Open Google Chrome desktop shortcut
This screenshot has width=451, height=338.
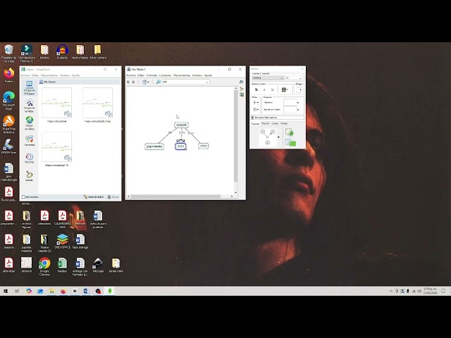pyautogui.click(x=44, y=266)
